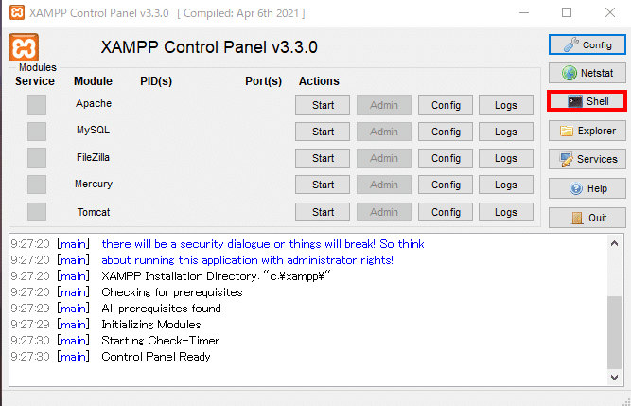The width and height of the screenshot is (631, 406).
Task: Toggle the Apache service checkbox
Action: click(x=37, y=105)
